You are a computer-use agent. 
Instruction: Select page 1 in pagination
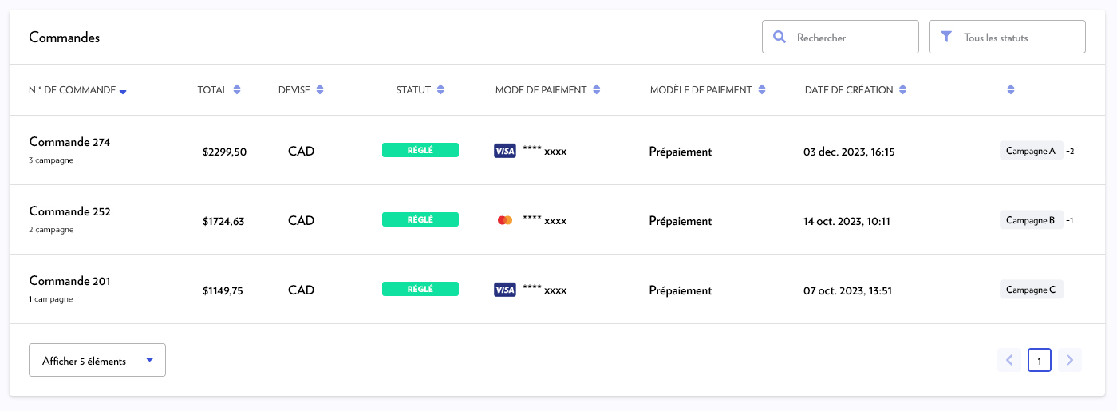point(1040,361)
